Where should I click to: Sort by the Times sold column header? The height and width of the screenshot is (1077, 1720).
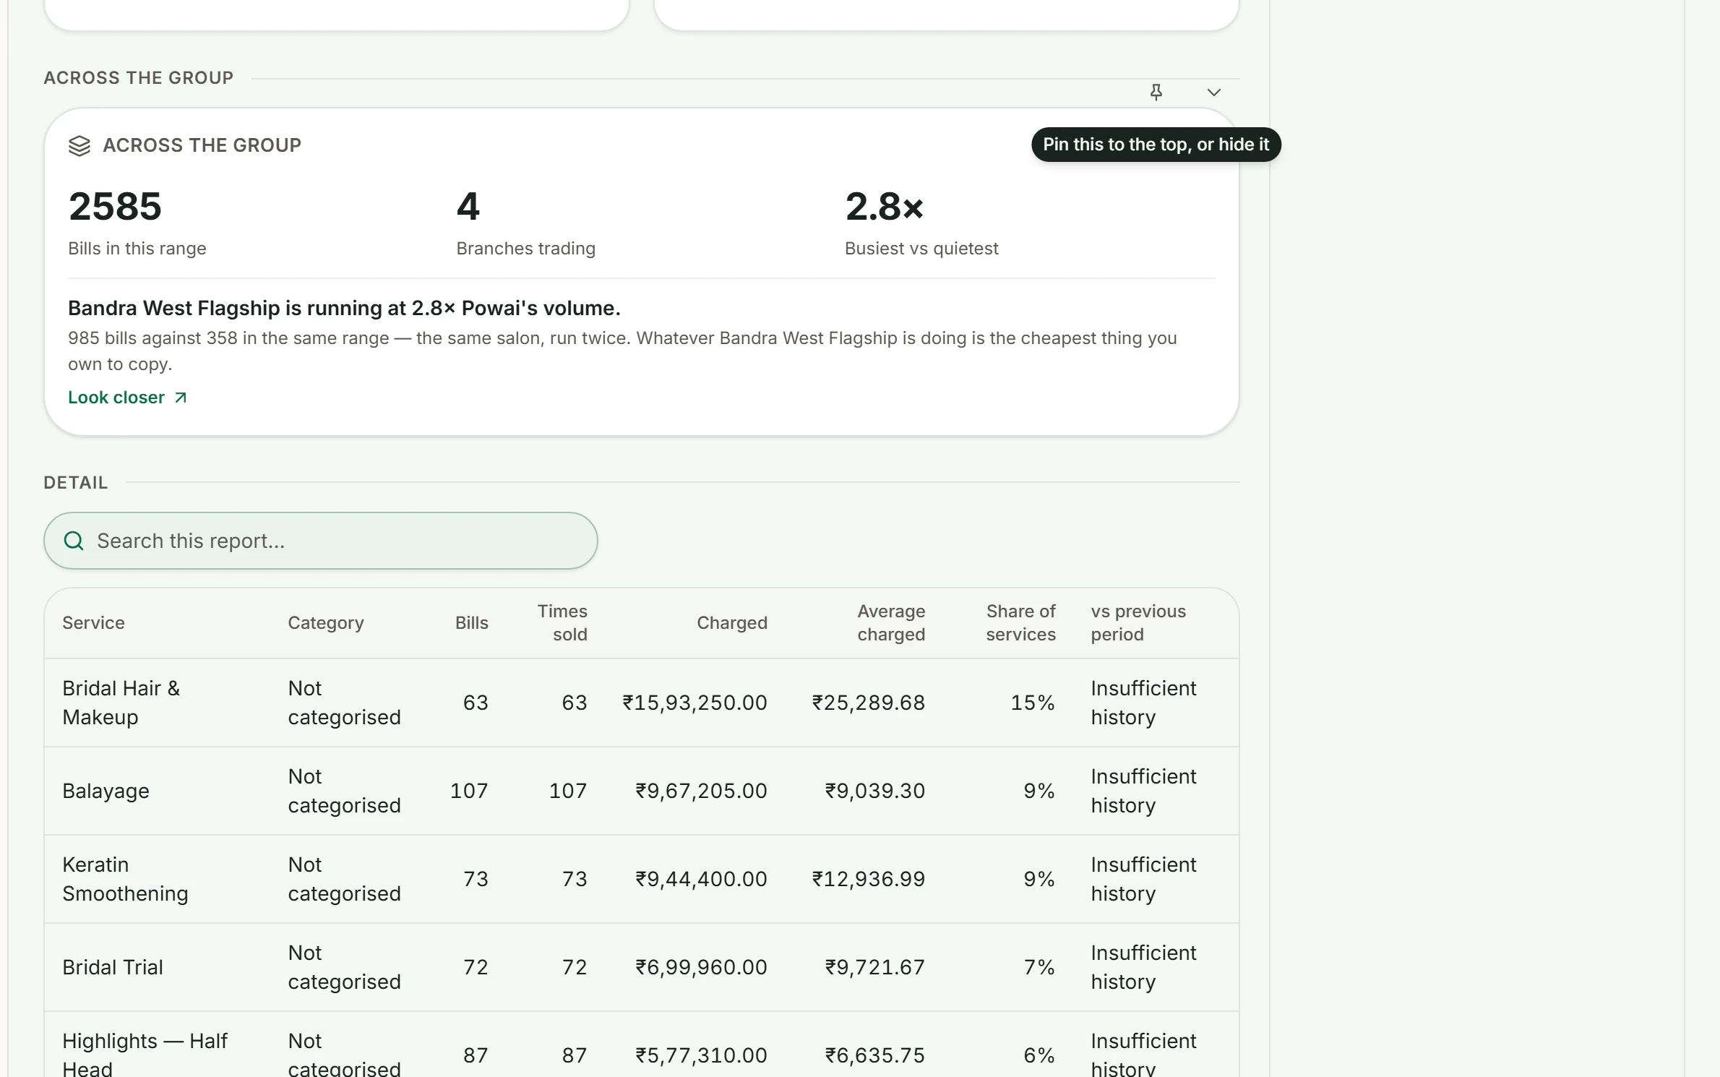point(562,623)
